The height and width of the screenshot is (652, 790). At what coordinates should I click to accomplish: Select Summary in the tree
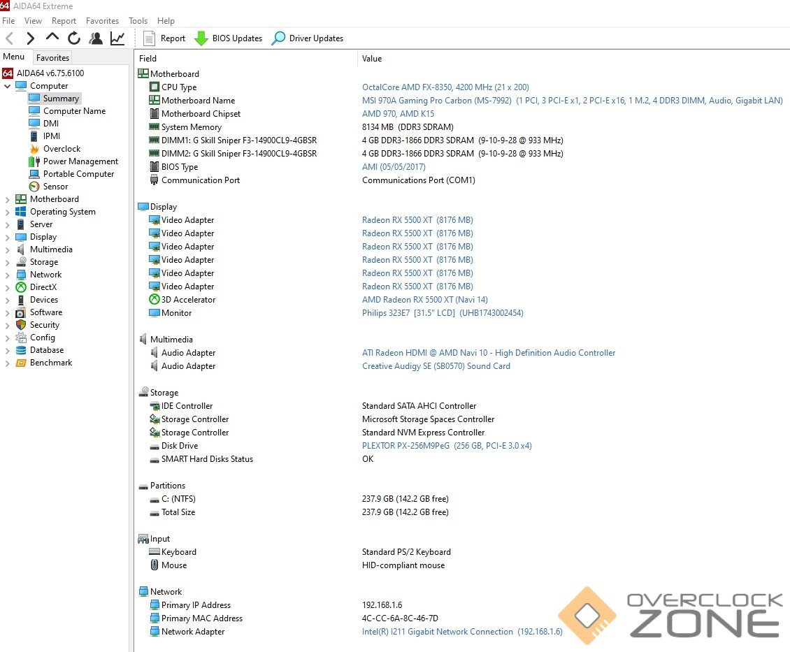(61, 98)
